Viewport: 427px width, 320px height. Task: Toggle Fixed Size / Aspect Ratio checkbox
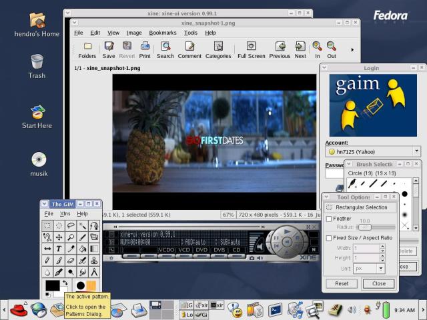tap(329, 238)
